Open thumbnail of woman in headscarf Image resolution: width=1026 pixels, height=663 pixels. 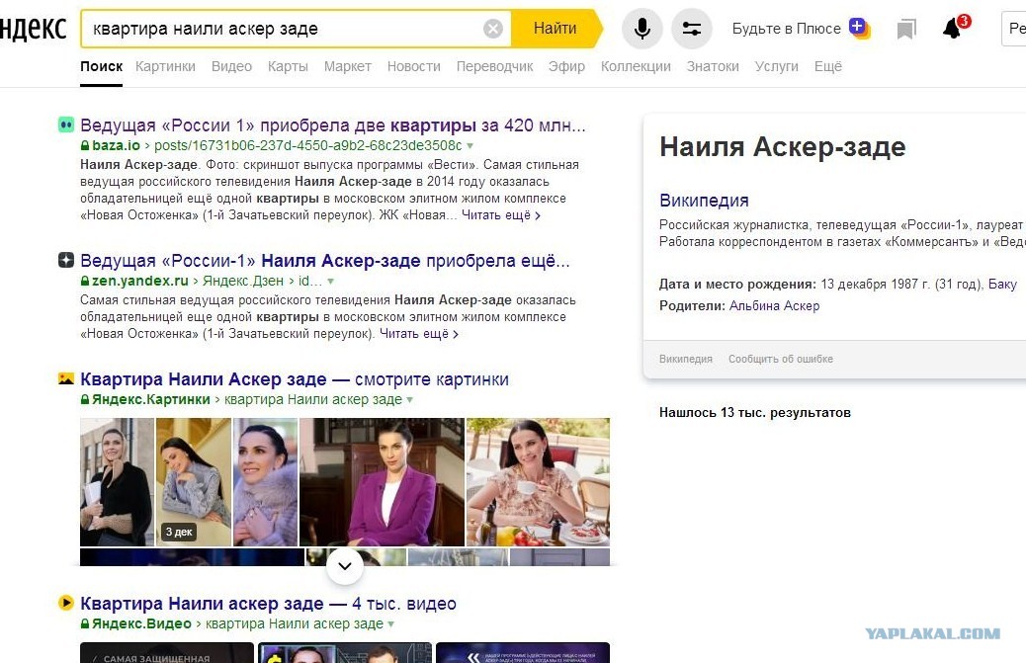point(117,482)
